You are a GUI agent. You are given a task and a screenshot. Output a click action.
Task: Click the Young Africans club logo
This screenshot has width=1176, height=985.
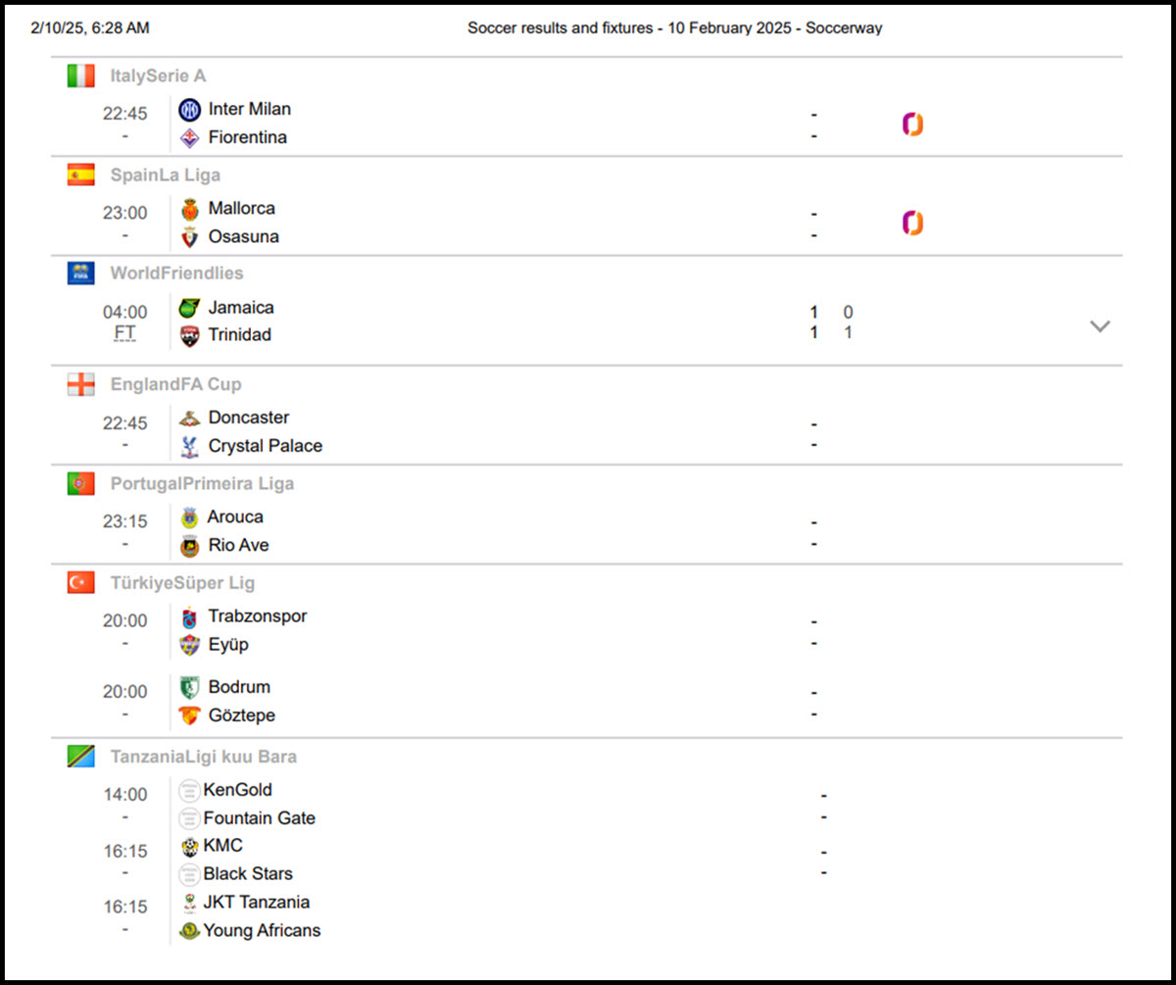coord(189,931)
